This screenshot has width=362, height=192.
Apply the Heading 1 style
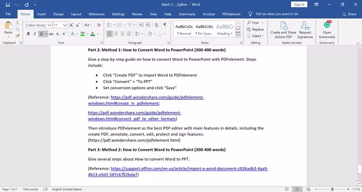pyautogui.click(x=224, y=29)
